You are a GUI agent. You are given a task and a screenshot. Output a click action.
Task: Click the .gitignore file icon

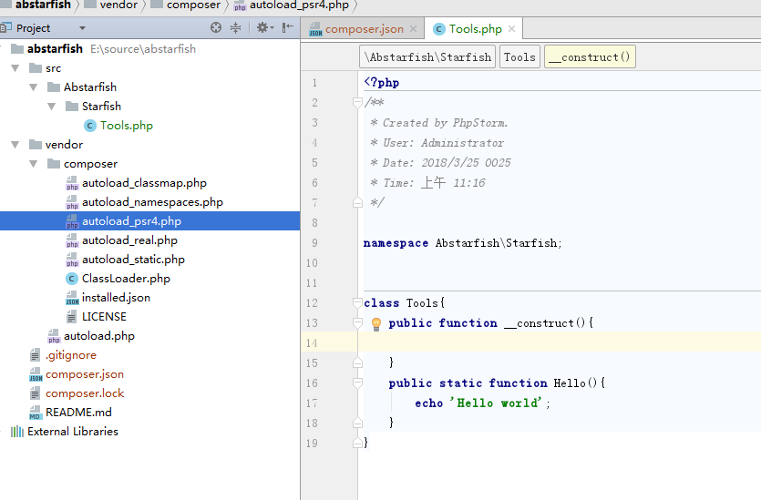(x=35, y=355)
